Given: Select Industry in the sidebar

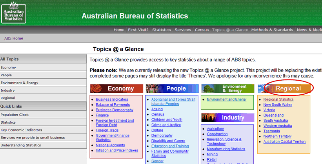Looking at the screenshot, I should (43, 90).
